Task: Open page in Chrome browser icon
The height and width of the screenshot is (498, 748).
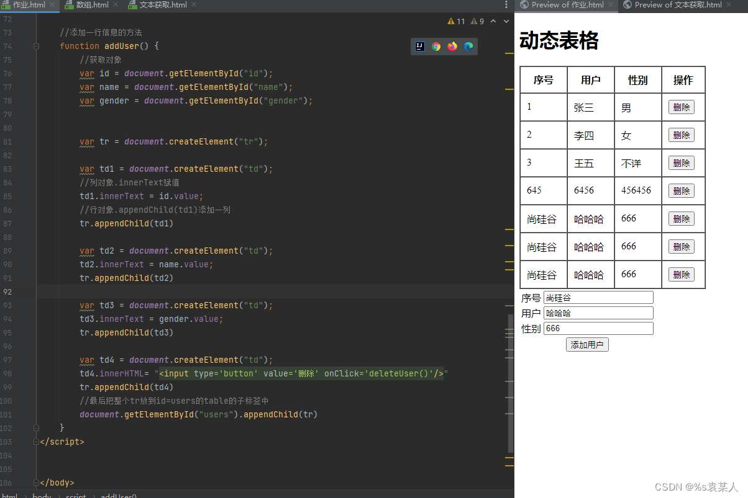Action: click(436, 47)
